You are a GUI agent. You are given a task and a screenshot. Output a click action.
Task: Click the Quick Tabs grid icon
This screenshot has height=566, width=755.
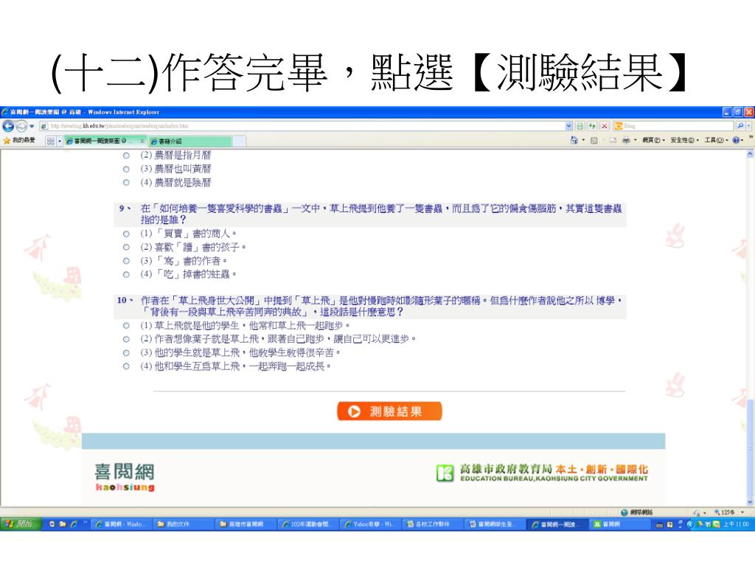pos(51,141)
